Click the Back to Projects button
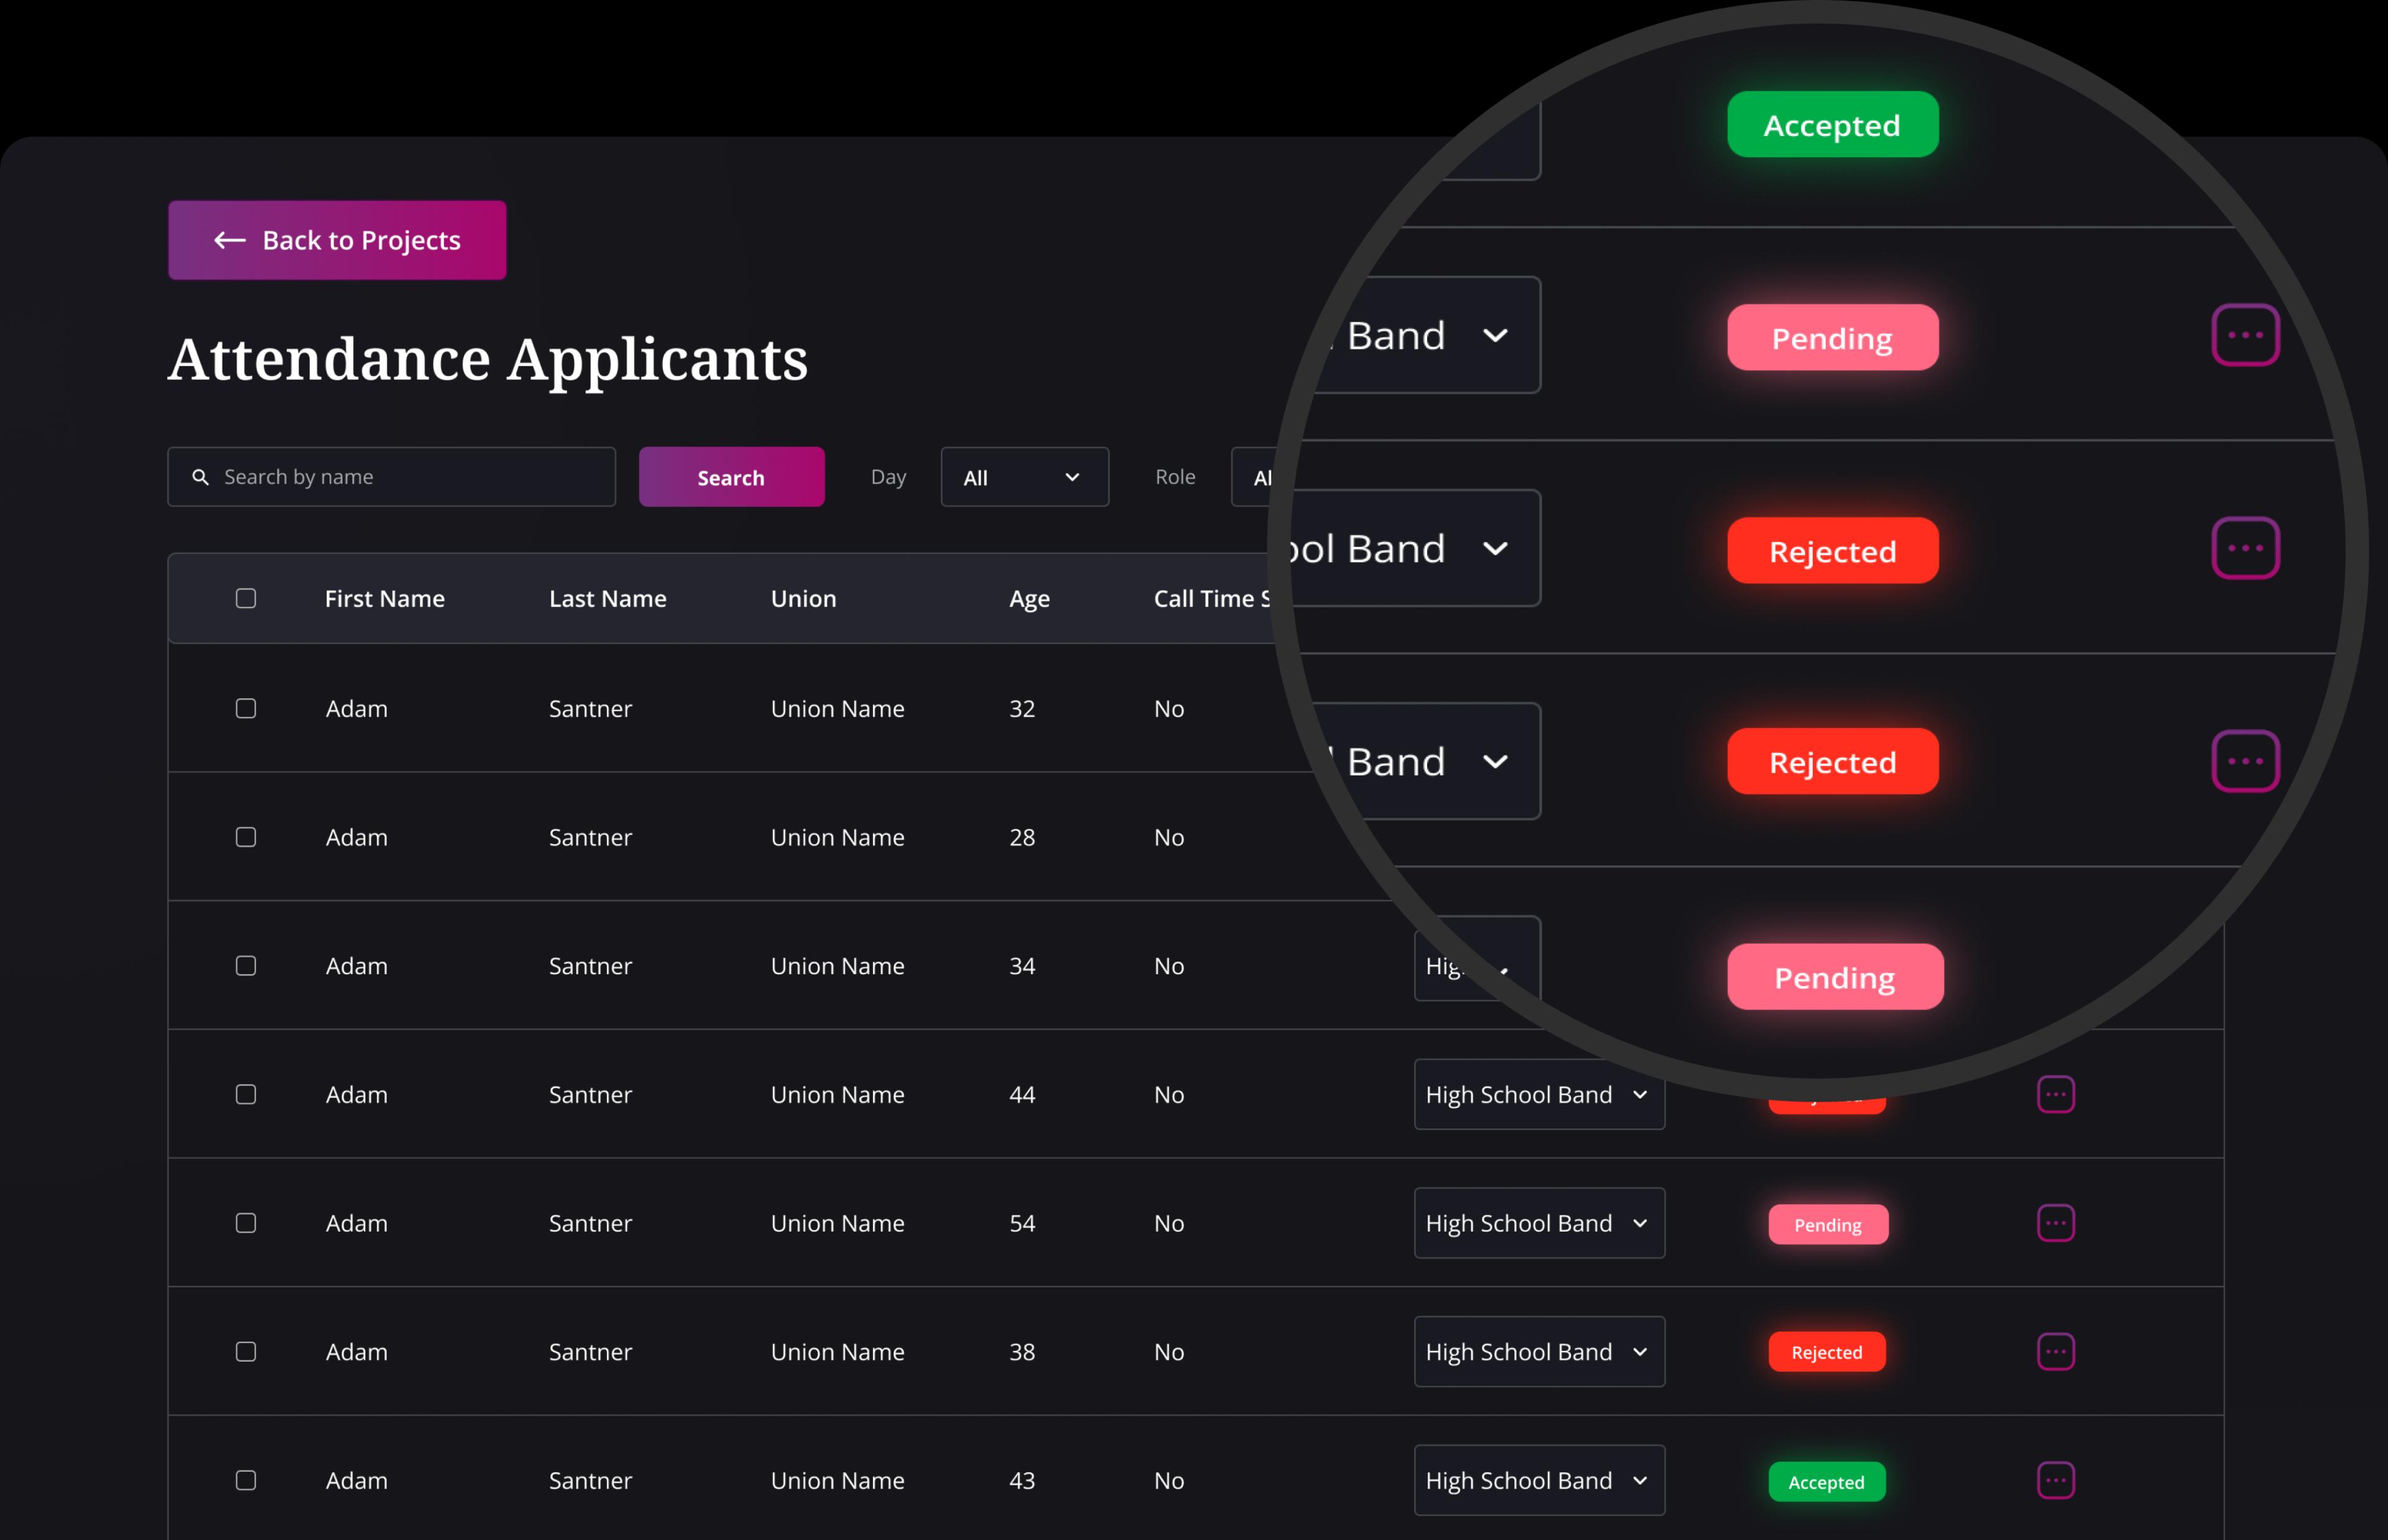Viewport: 2388px width, 1540px height. pyautogui.click(x=337, y=240)
